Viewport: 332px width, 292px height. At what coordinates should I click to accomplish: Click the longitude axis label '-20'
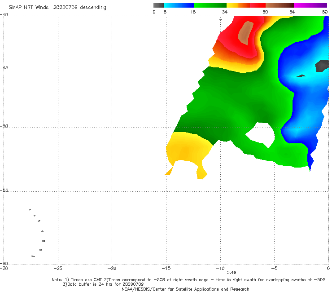[x=112, y=268]
